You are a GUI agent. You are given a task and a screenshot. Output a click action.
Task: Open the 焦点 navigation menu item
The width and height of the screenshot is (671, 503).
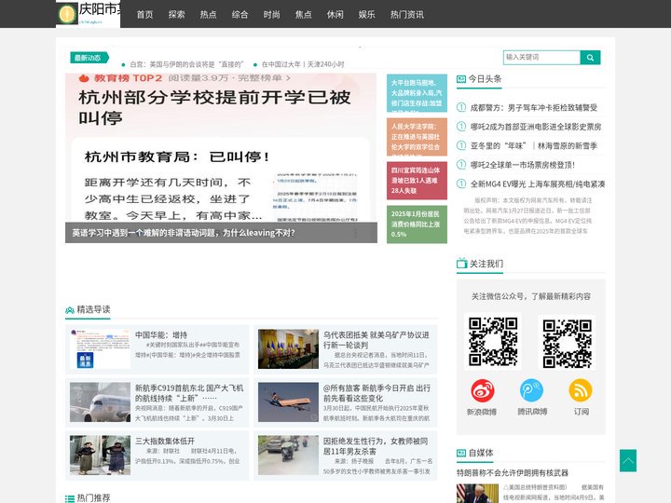(304, 15)
